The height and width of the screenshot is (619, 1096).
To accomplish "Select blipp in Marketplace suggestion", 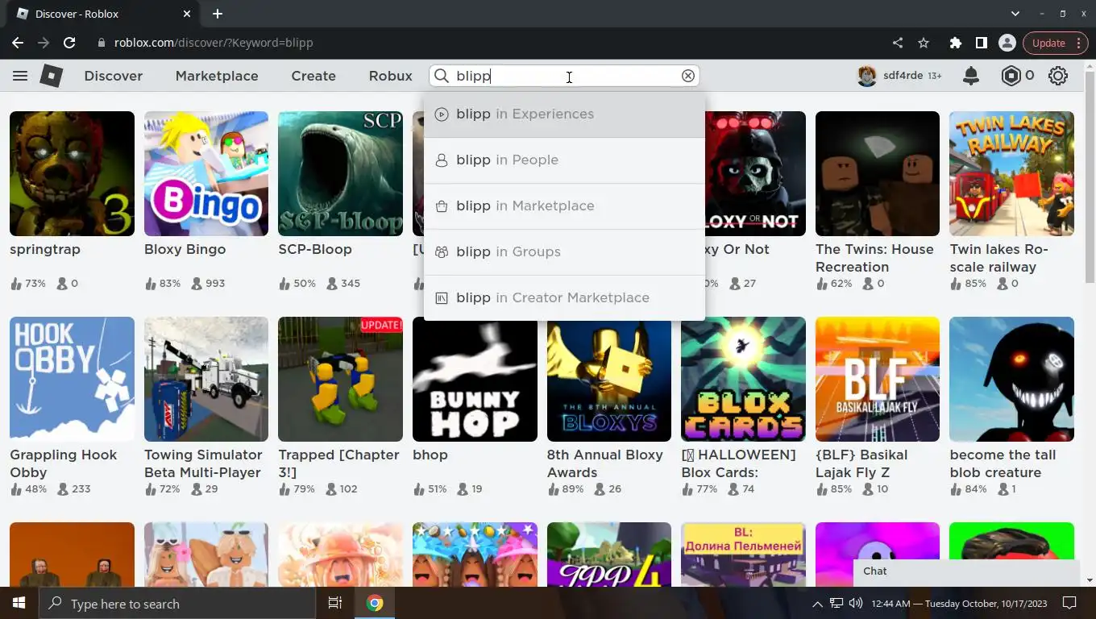I will click(x=564, y=206).
